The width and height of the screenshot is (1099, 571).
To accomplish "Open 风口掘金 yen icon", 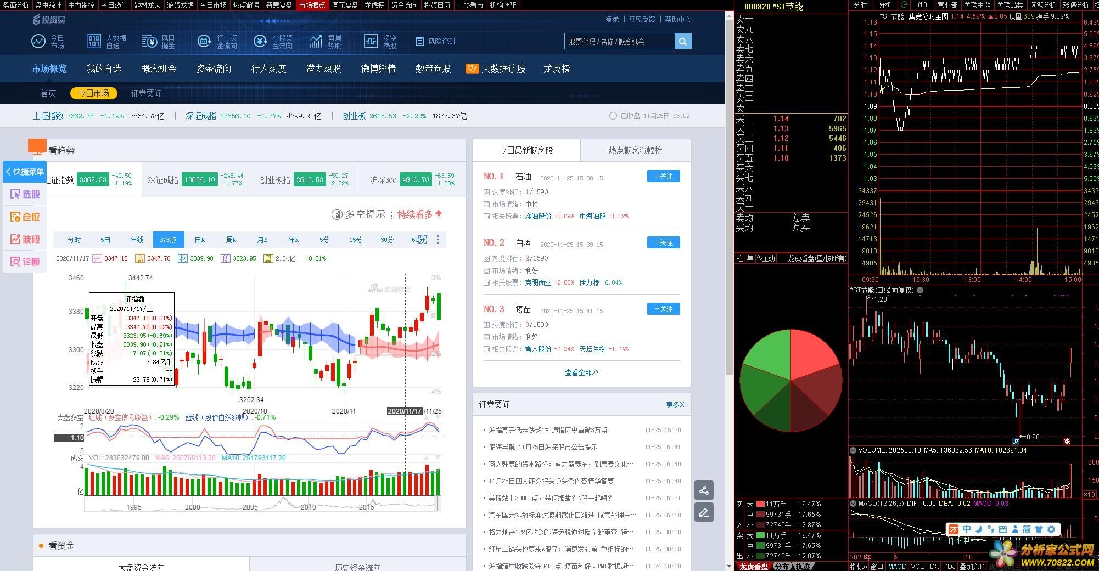I will [149, 41].
